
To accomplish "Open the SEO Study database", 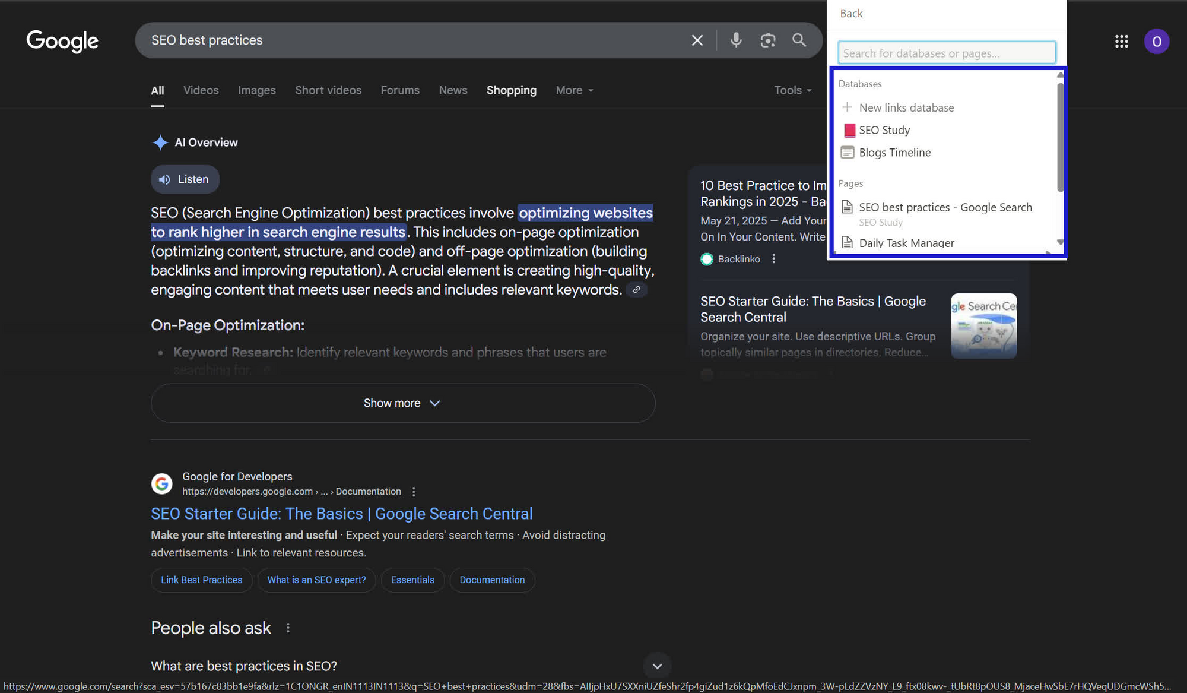I will [x=884, y=130].
